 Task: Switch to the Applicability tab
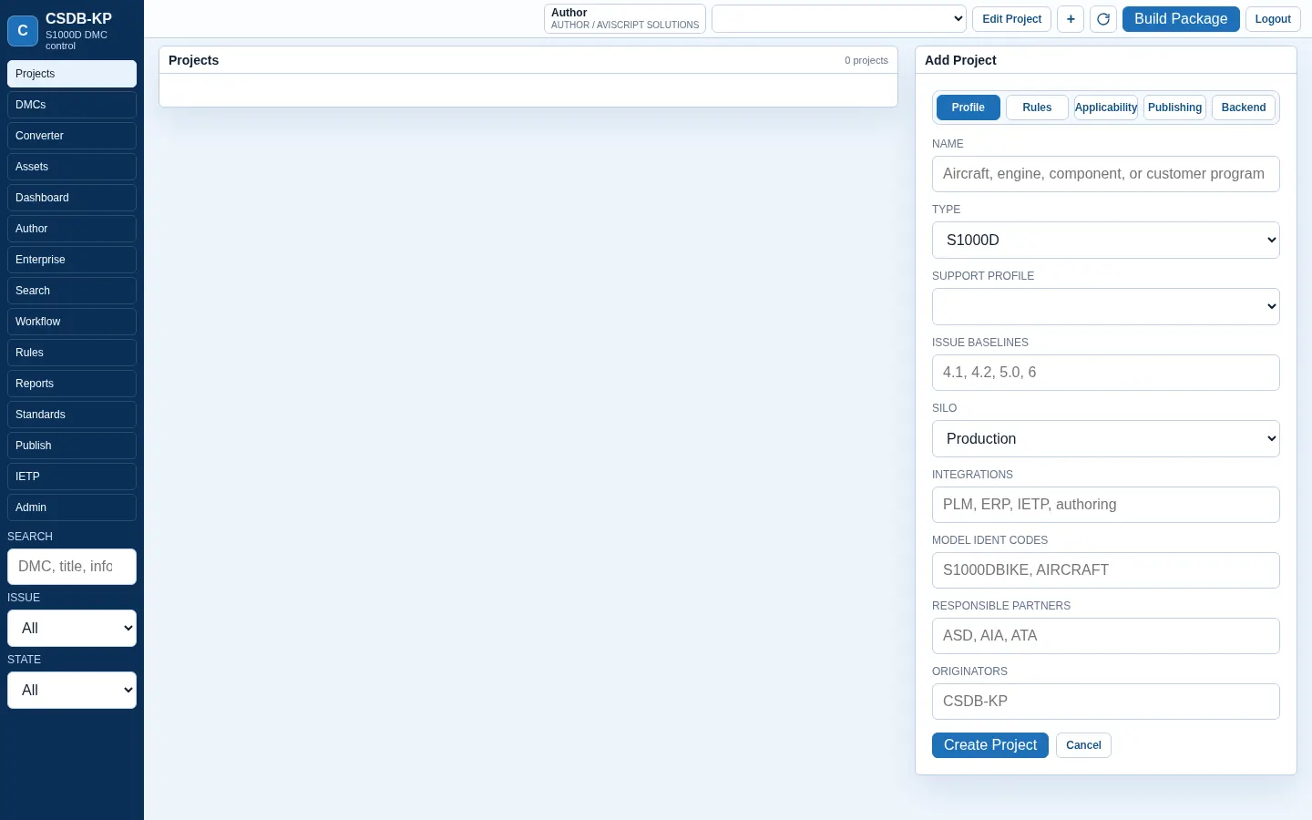(1106, 108)
